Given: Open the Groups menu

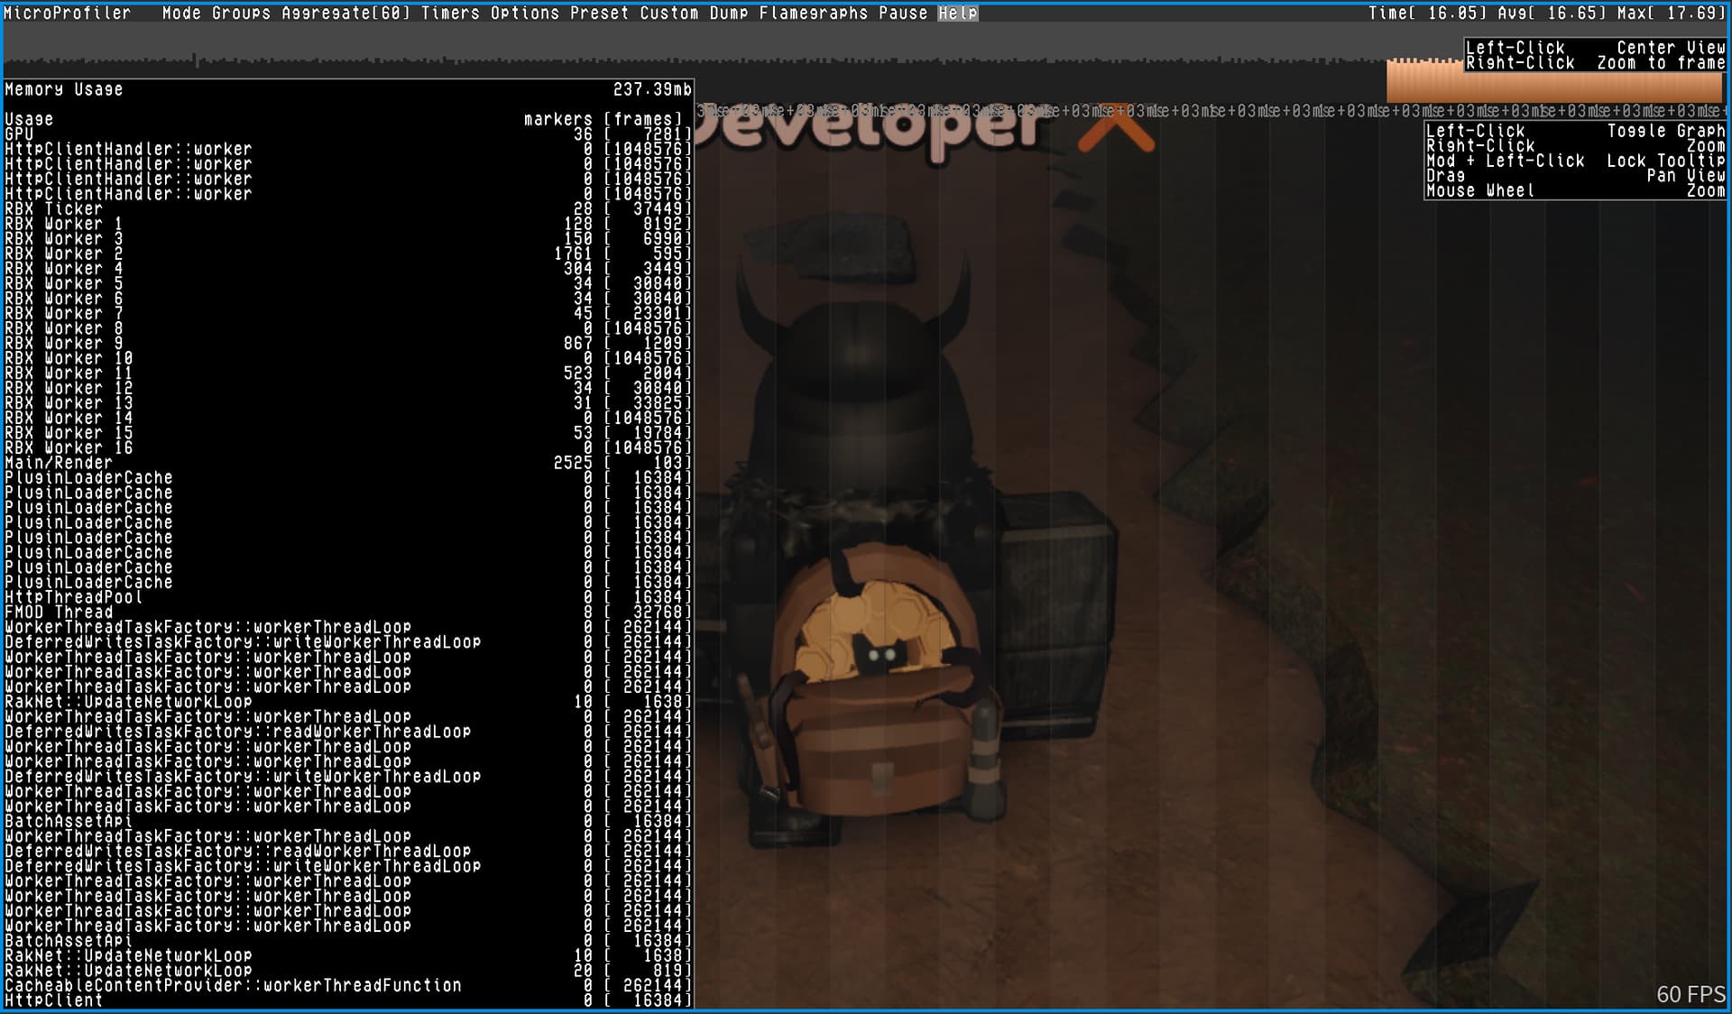Looking at the screenshot, I should (x=241, y=13).
